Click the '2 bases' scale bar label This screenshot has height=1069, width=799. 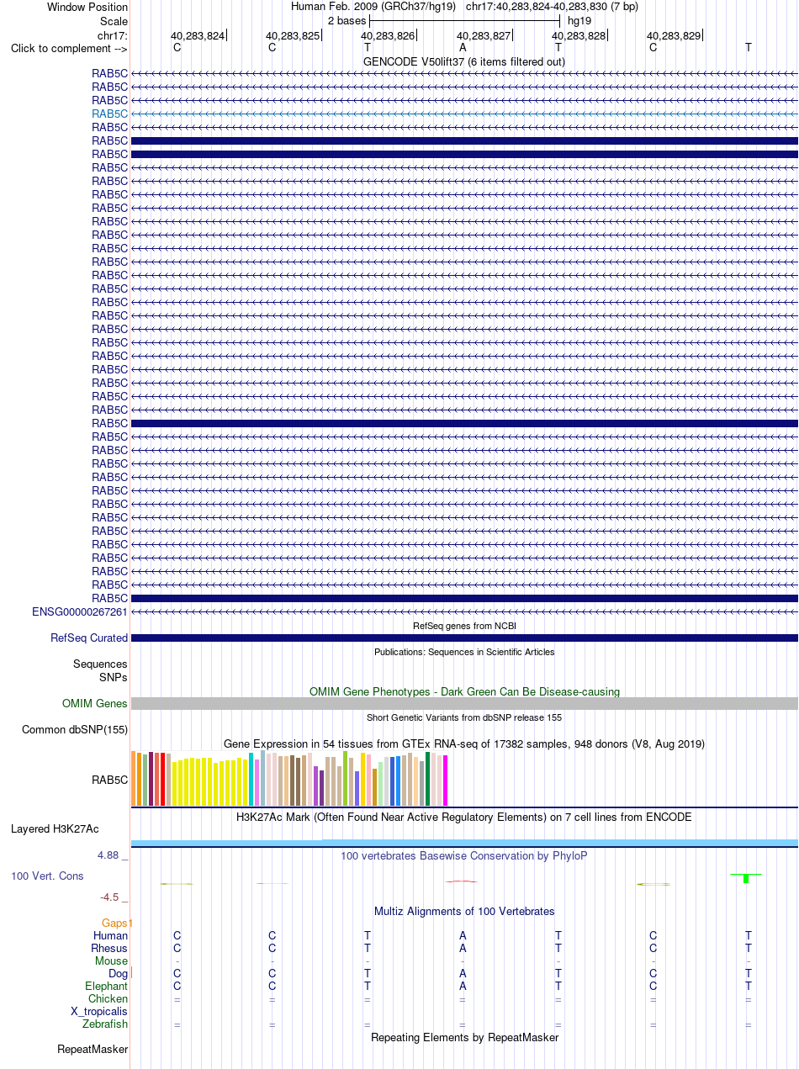[347, 20]
